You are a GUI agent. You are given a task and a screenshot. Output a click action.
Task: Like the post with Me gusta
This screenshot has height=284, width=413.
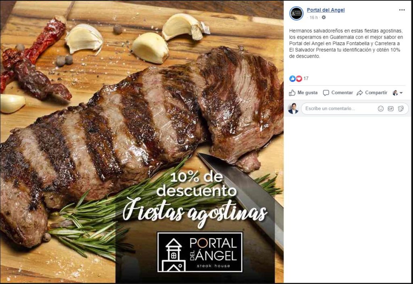[303, 93]
